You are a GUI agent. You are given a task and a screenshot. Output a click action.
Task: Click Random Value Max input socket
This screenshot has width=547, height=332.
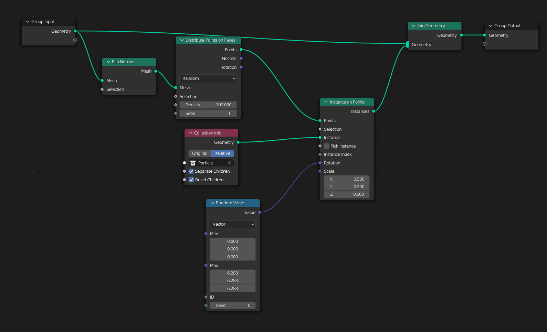click(x=206, y=265)
